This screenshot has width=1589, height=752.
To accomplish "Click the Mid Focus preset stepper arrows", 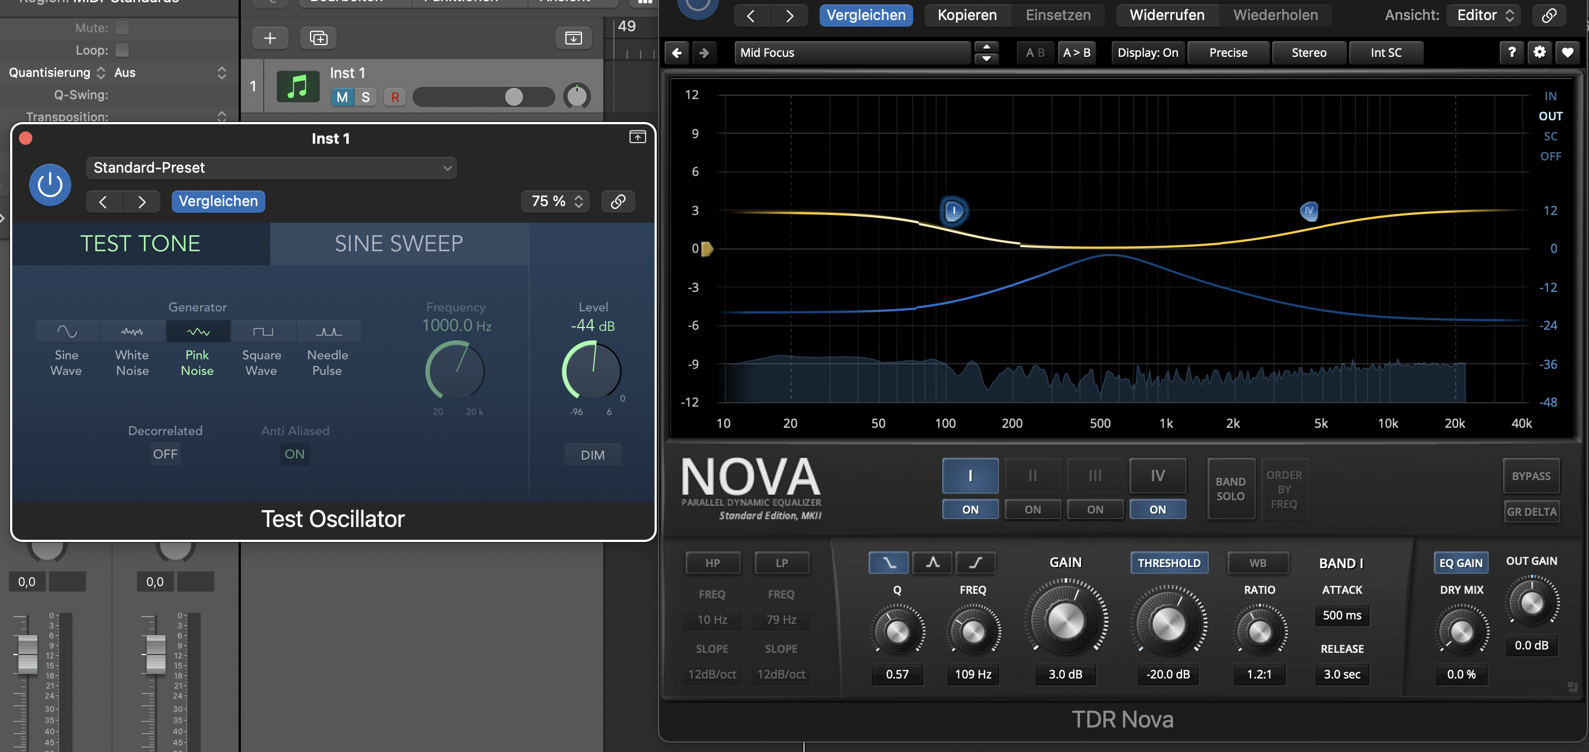I will click(x=986, y=52).
